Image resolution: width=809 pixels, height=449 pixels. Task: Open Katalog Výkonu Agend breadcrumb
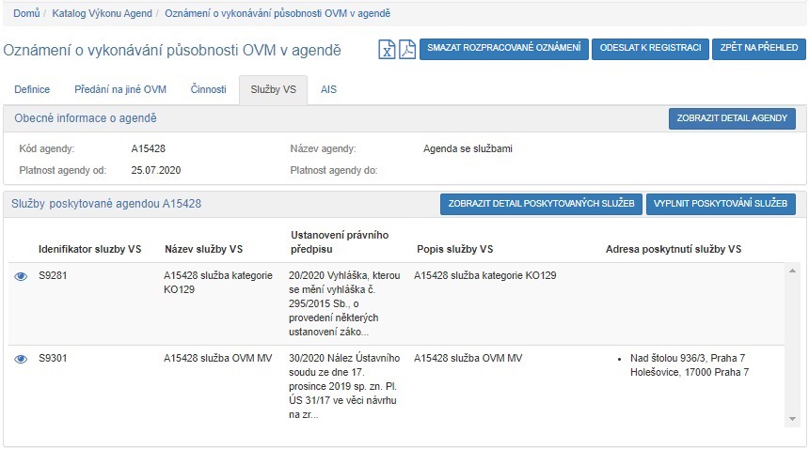[102, 14]
